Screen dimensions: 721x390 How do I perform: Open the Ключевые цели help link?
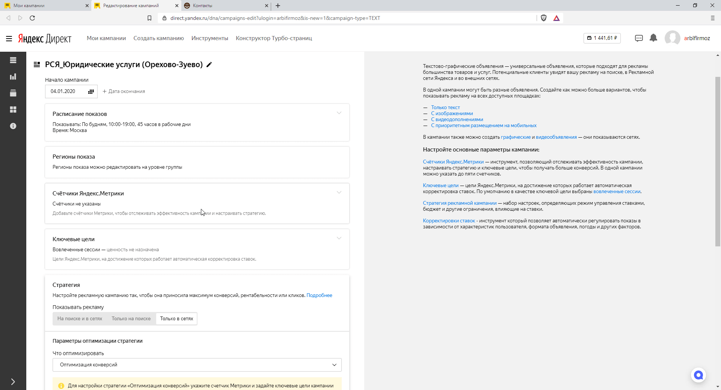(440, 186)
